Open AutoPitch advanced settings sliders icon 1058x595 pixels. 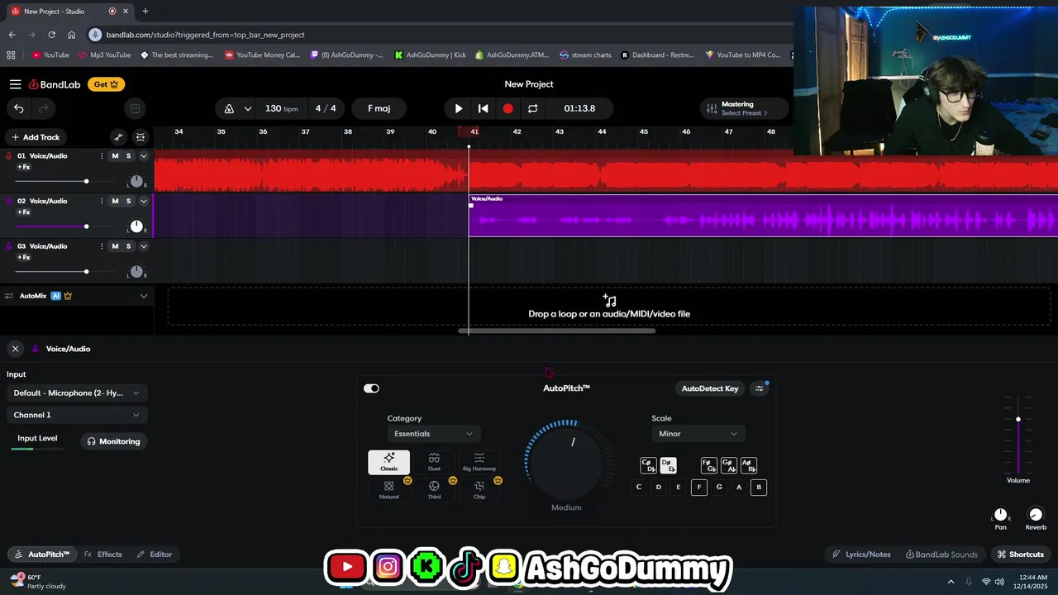(760, 388)
